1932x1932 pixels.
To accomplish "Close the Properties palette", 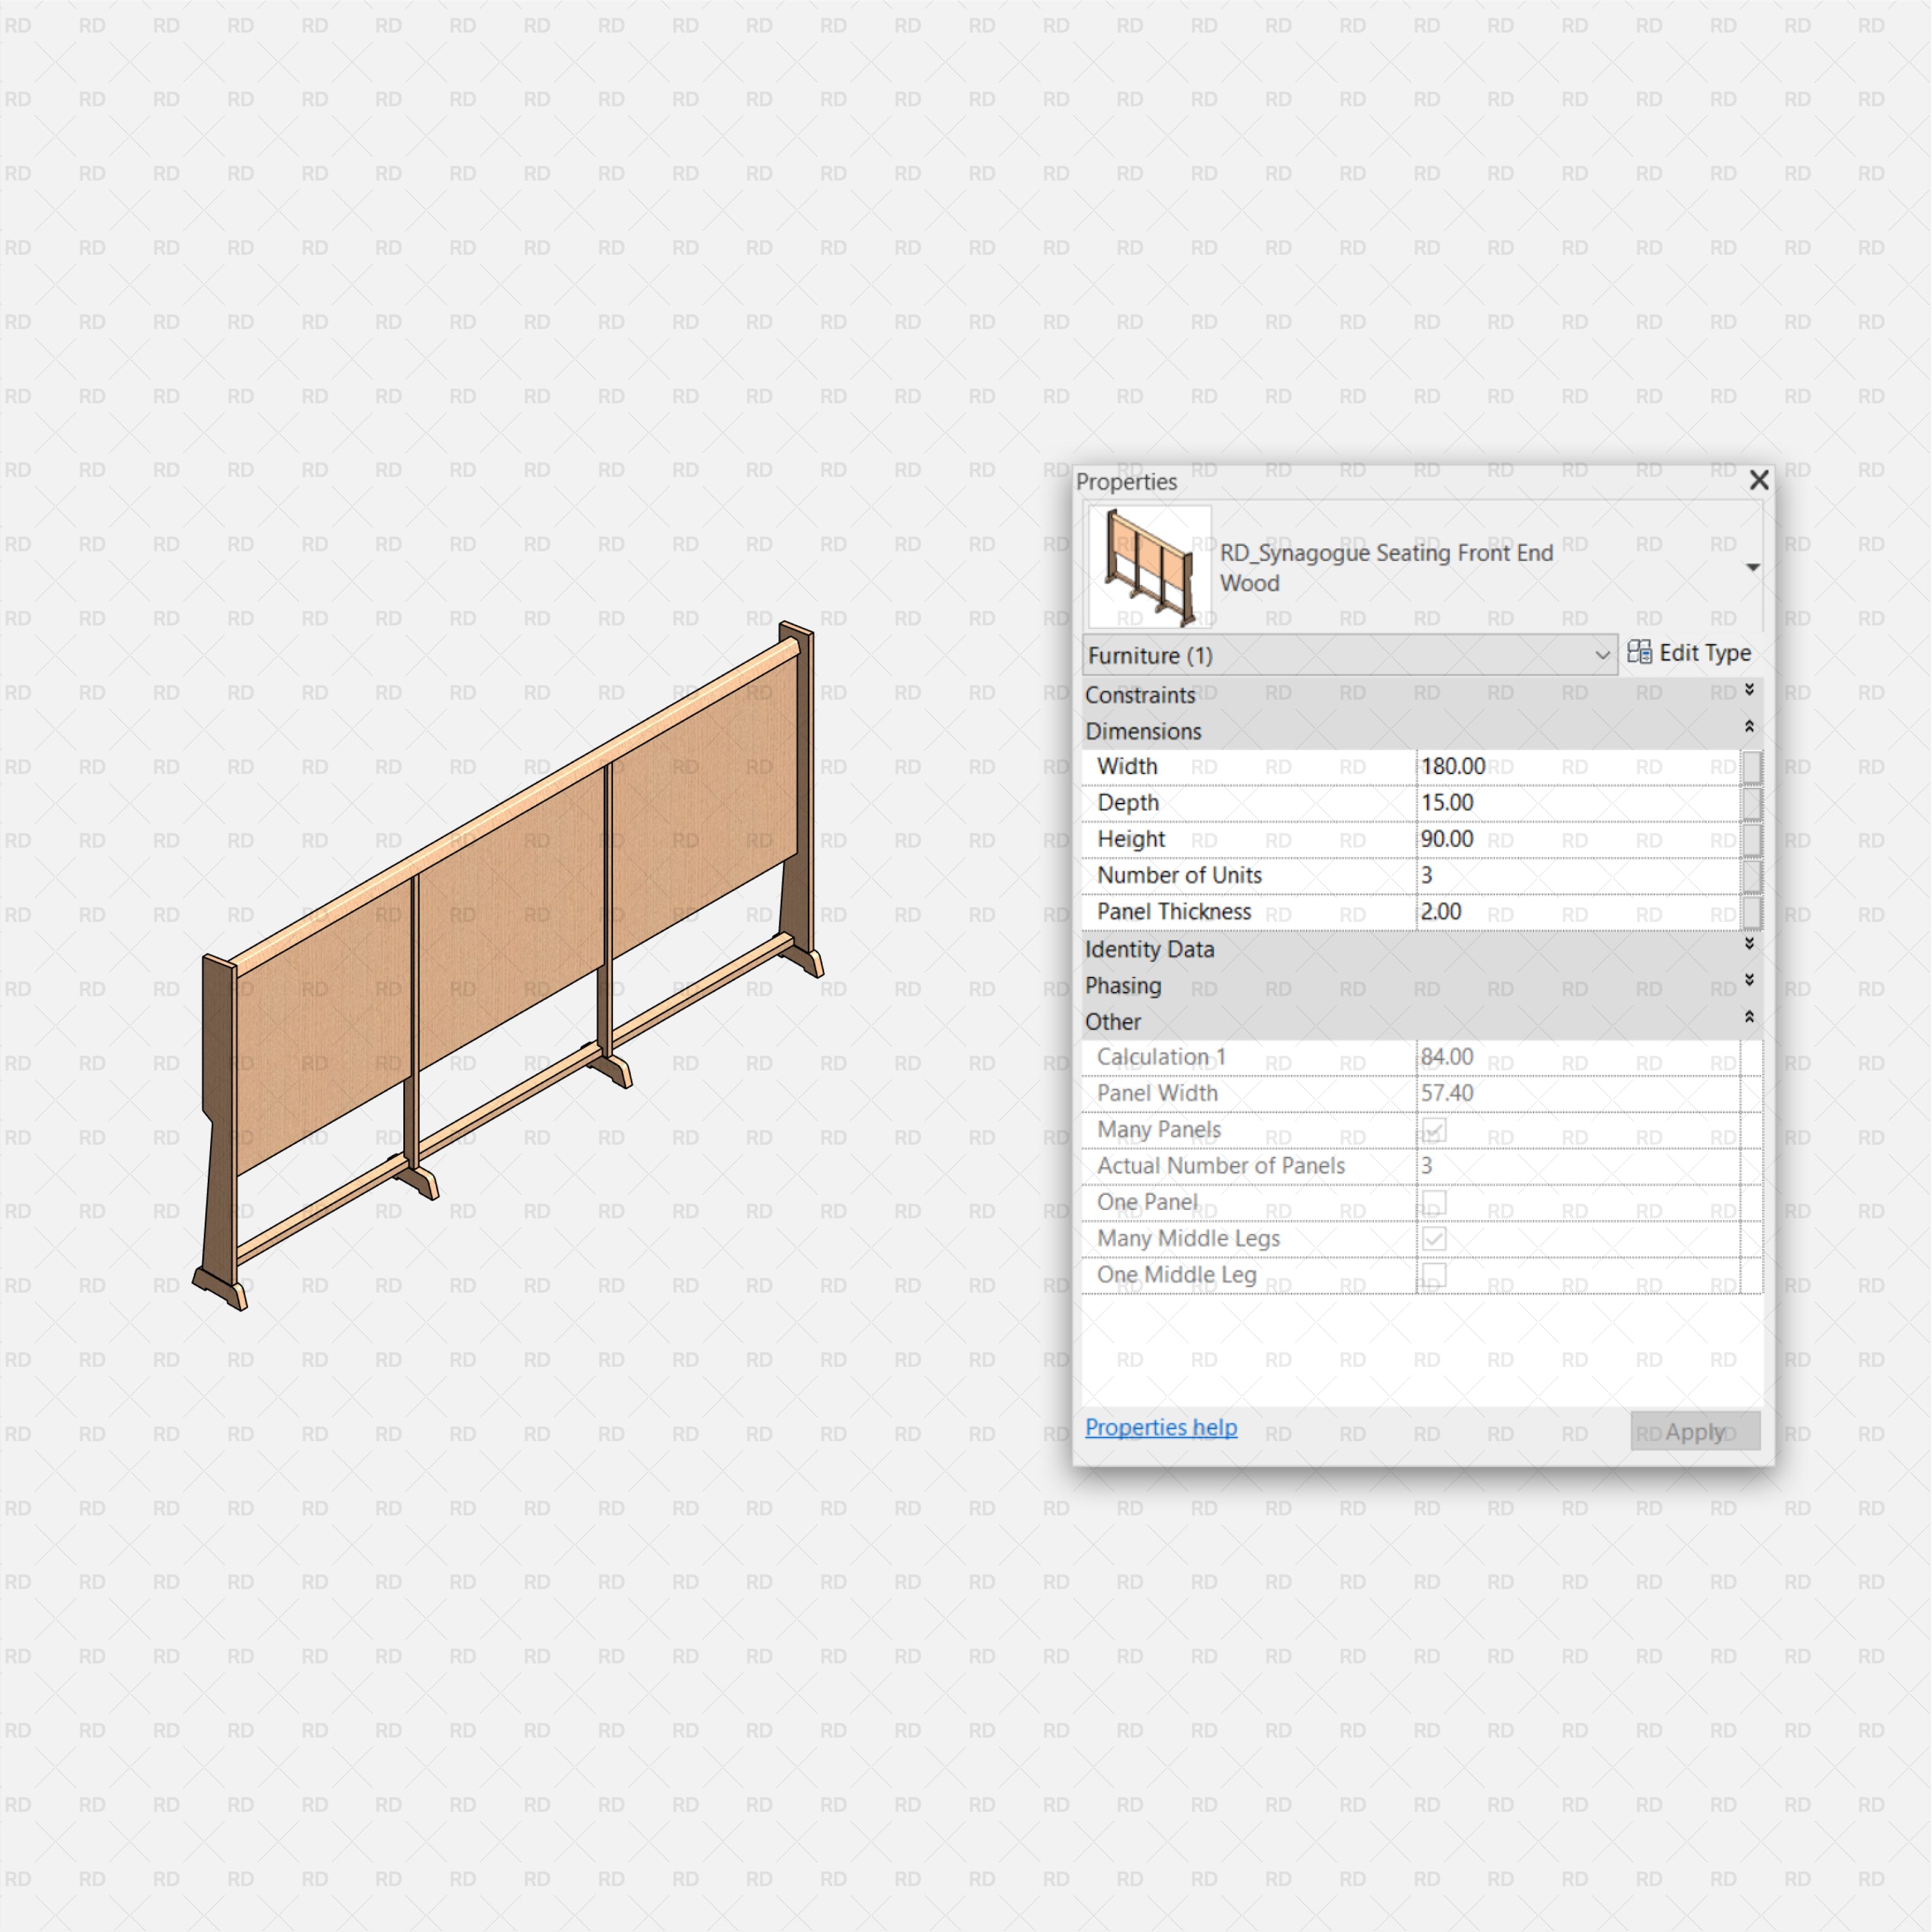I will 1760,481.
